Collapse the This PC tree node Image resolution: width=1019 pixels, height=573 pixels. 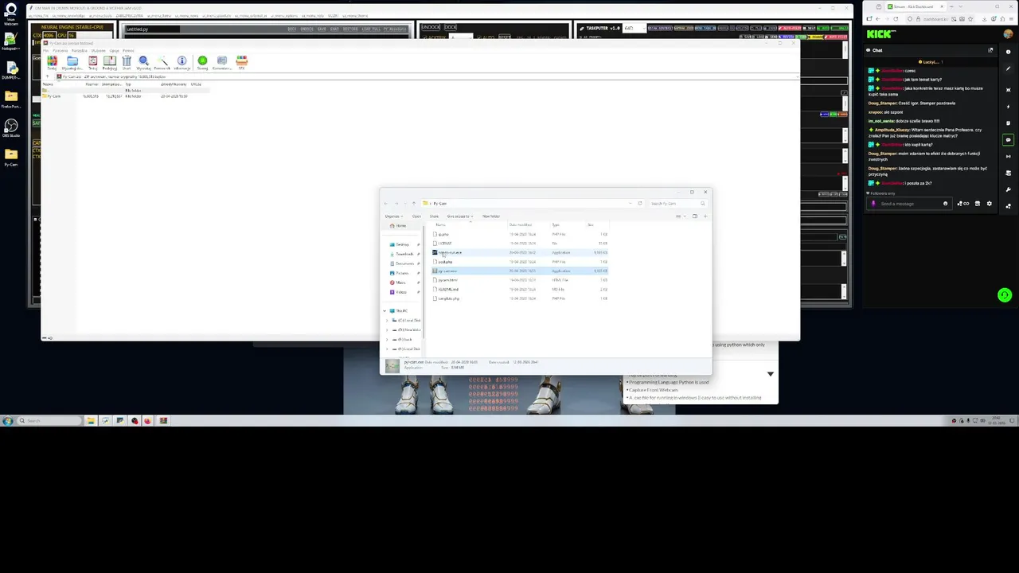click(x=385, y=310)
